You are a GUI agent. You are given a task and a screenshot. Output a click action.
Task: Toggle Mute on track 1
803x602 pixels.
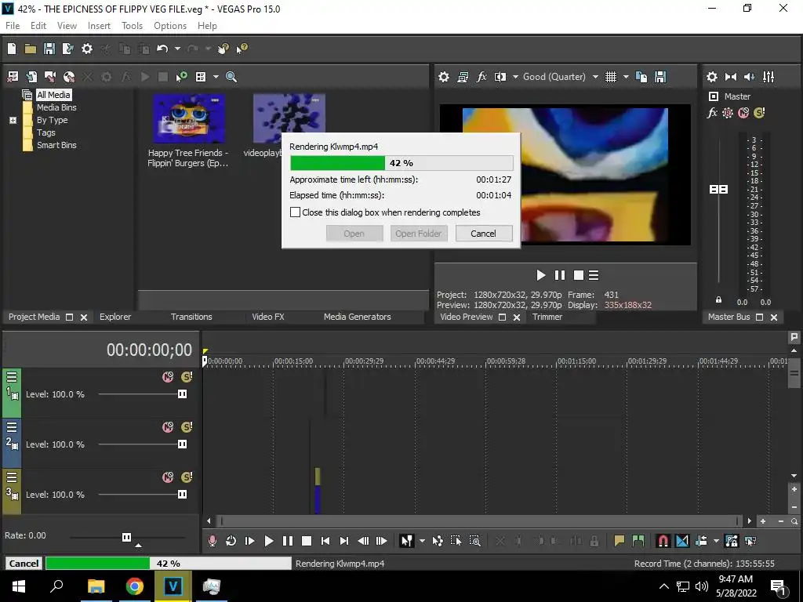(168, 377)
